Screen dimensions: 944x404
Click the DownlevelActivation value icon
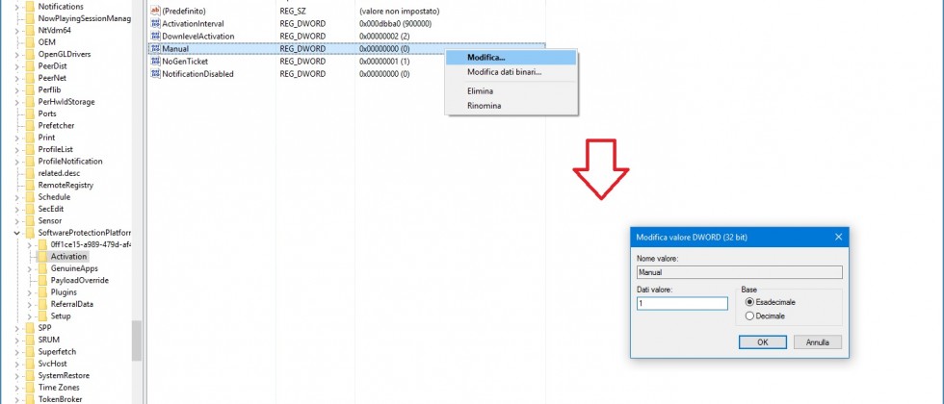(x=155, y=37)
